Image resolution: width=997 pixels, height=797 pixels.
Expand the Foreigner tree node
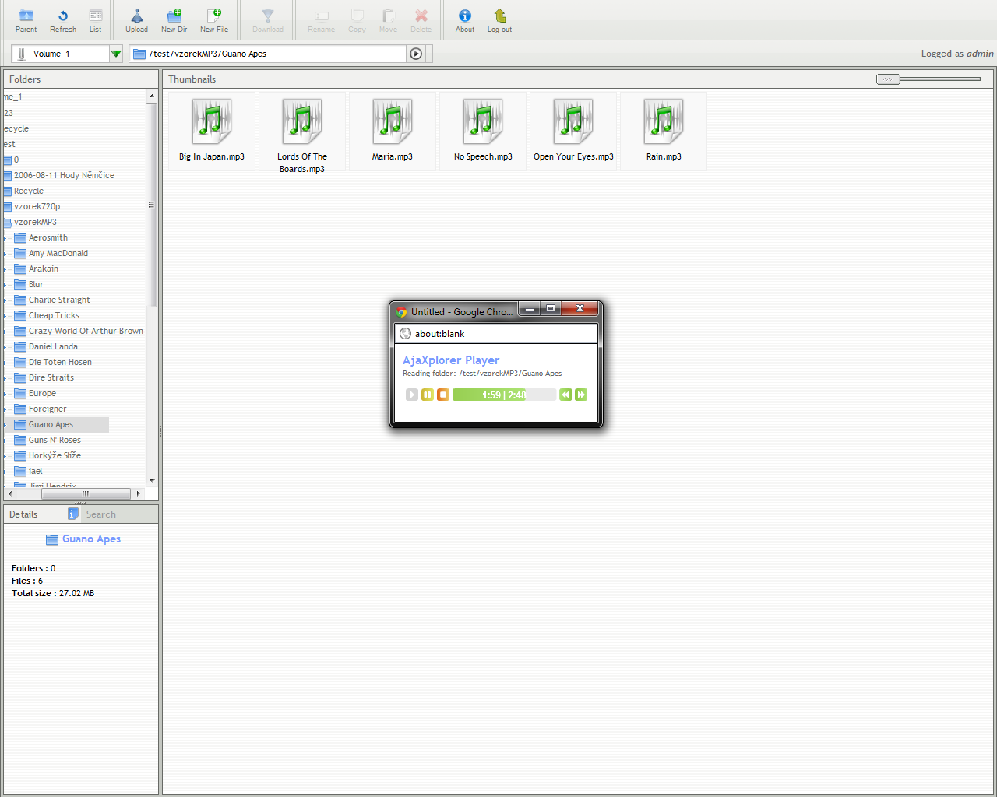pos(6,409)
